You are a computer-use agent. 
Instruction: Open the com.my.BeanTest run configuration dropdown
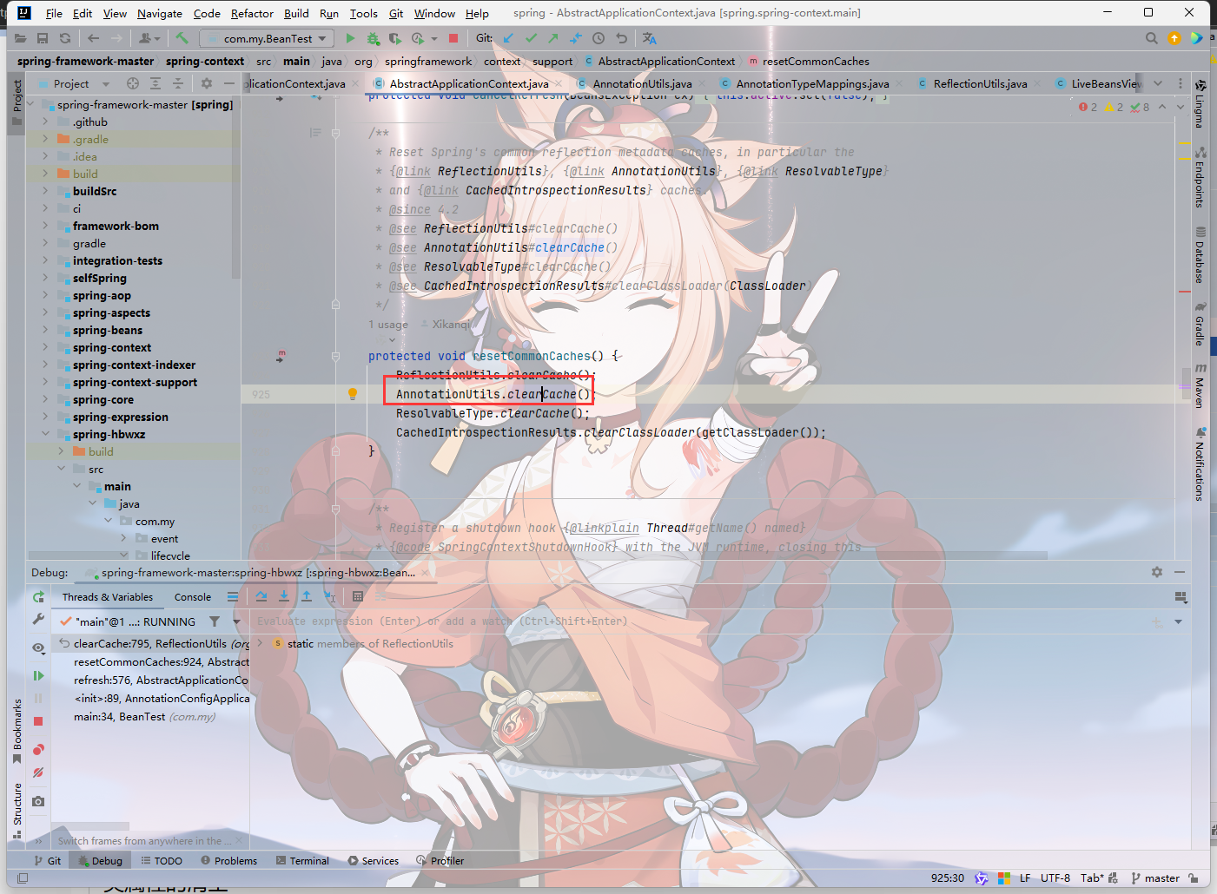point(267,38)
